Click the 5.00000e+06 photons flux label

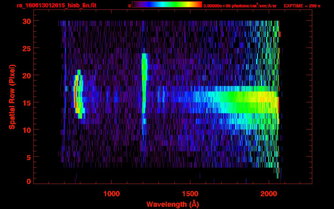click(x=240, y=6)
